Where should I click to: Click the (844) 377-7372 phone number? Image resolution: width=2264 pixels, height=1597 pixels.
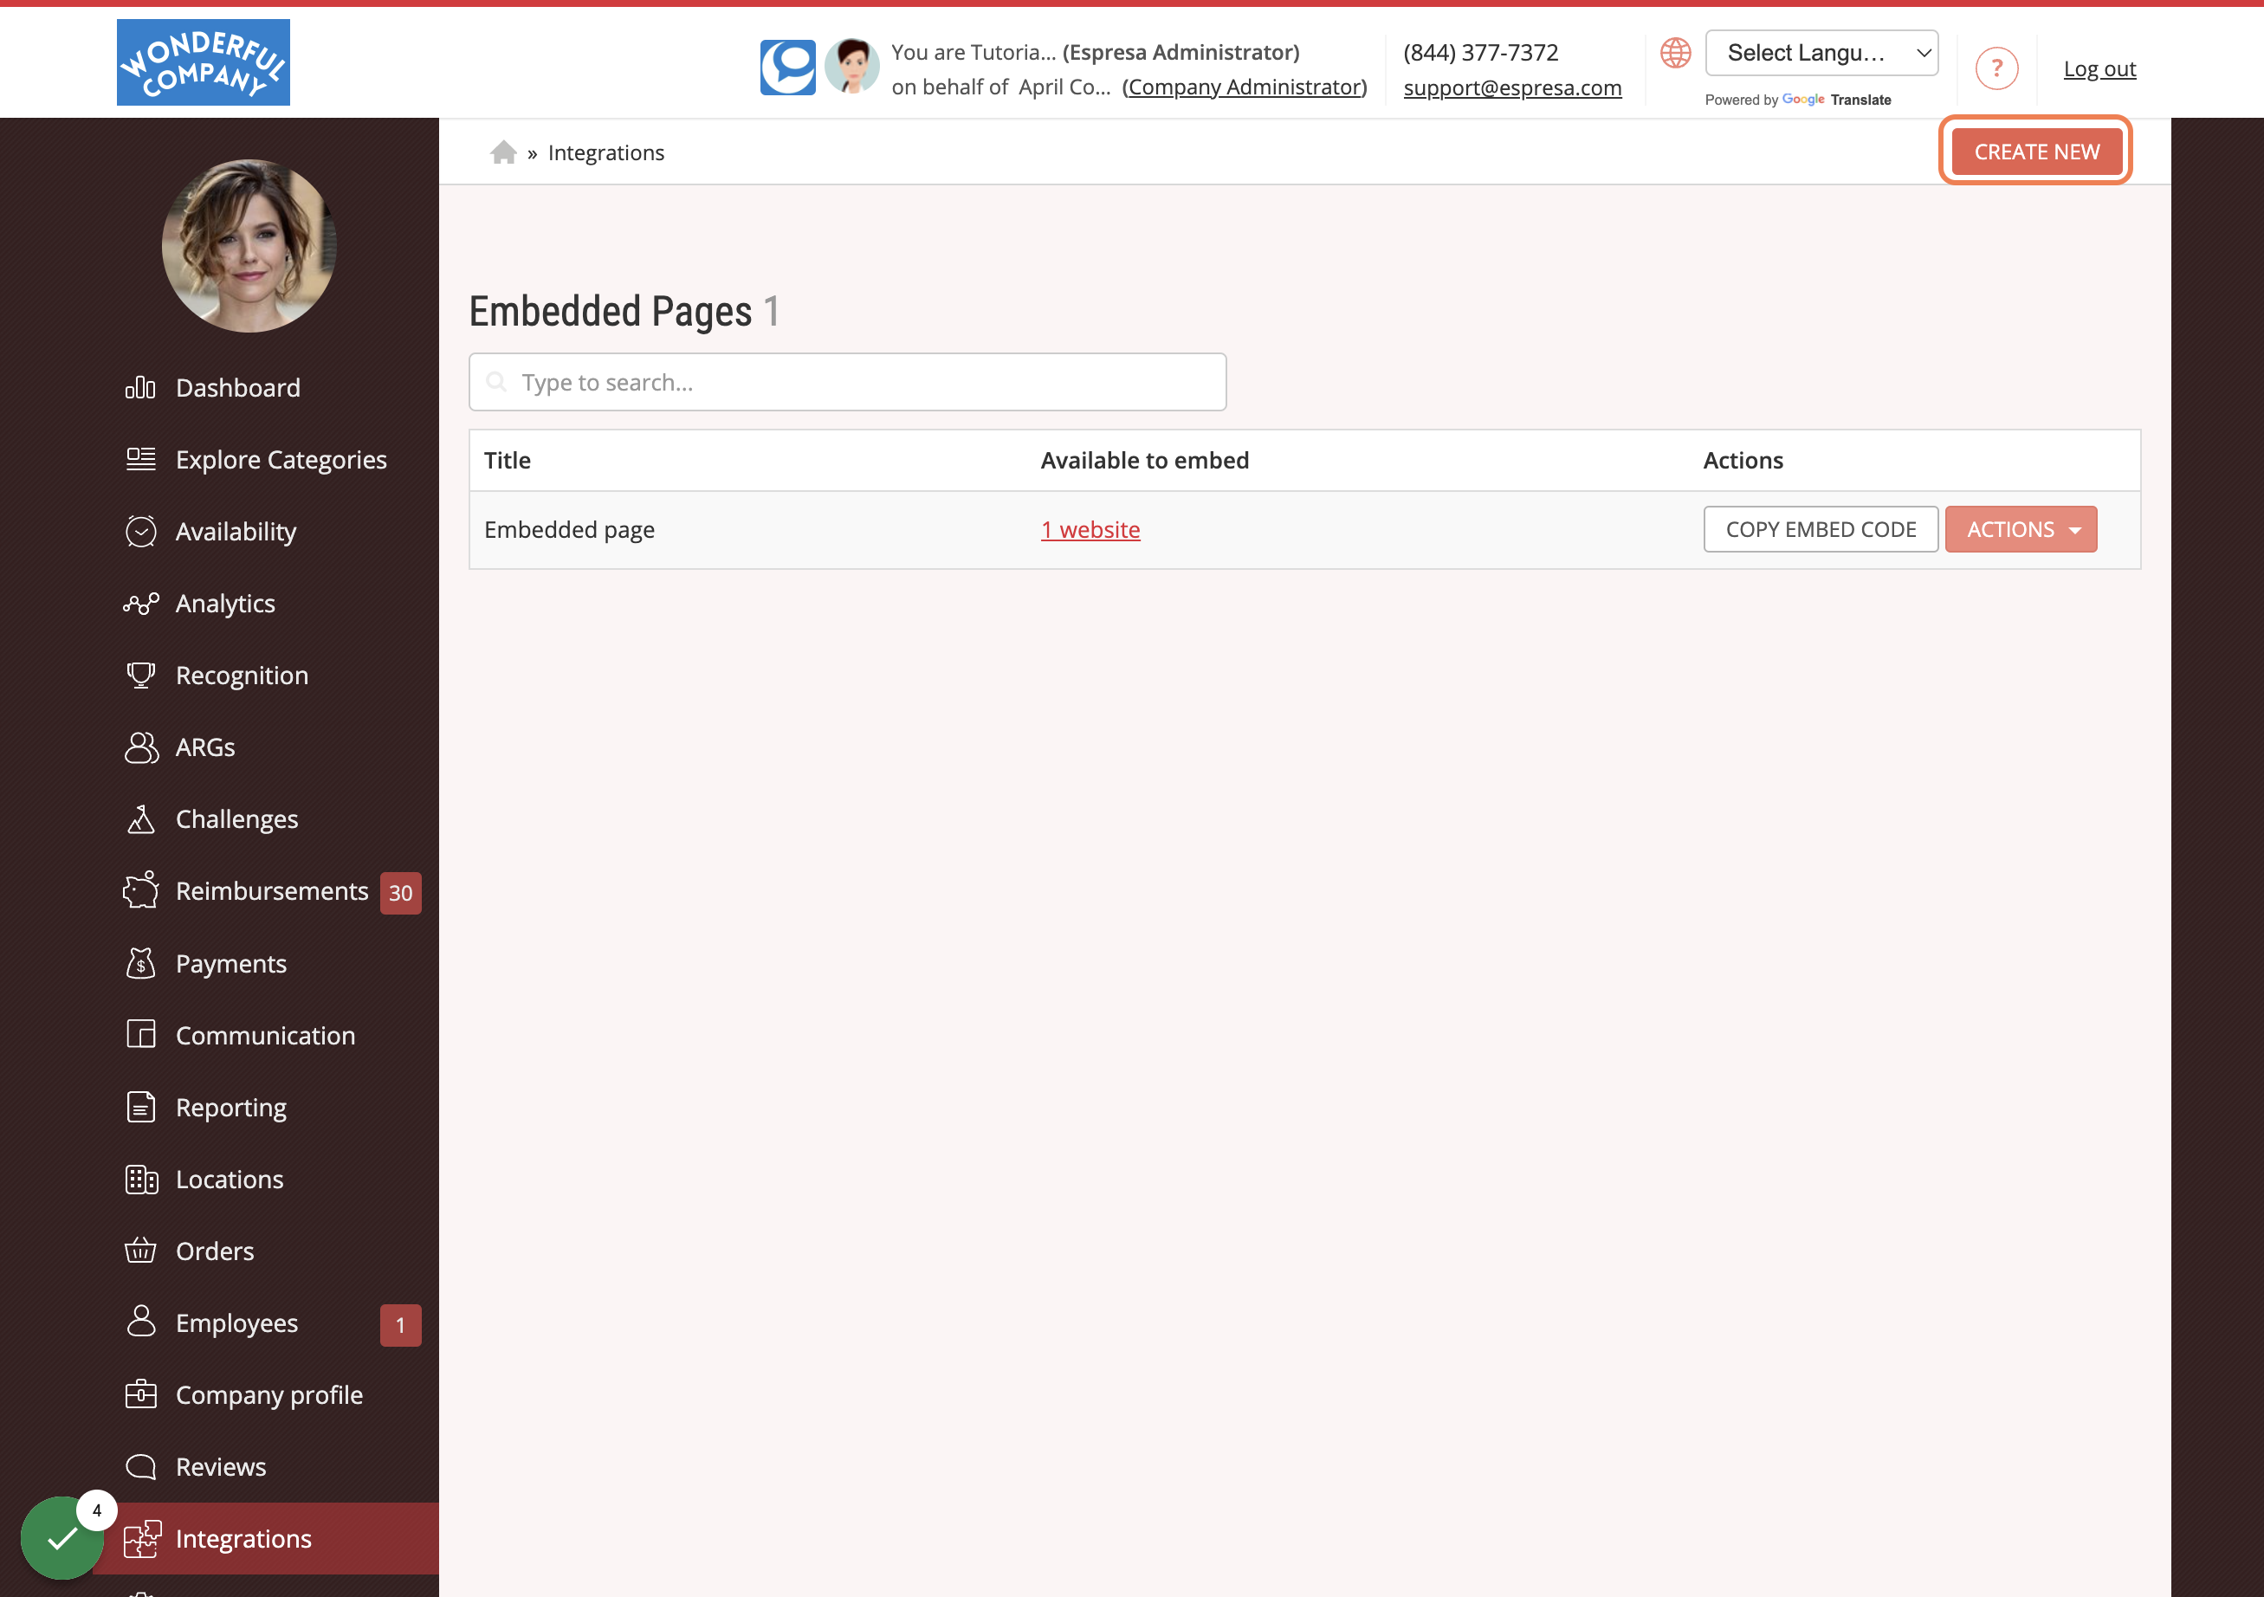tap(1480, 52)
